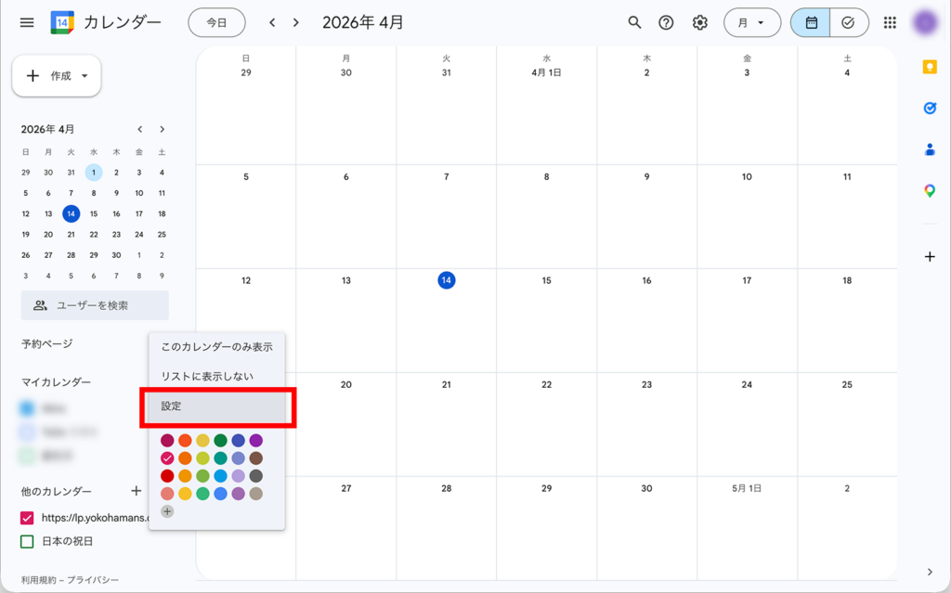
Task: Open Google Keep in side panel
Action: (930, 67)
